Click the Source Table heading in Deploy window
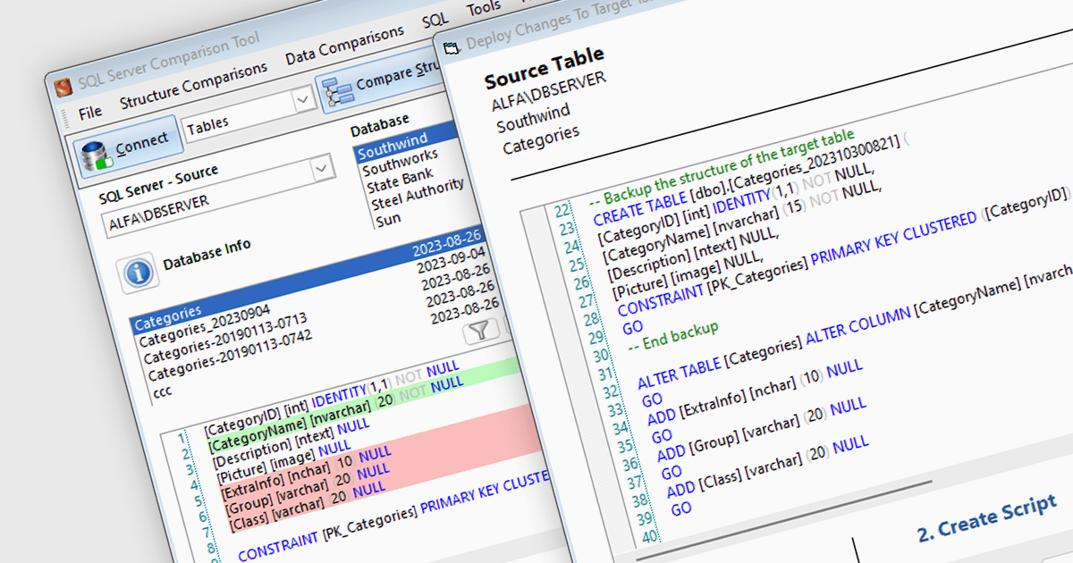This screenshot has width=1073, height=563. (544, 68)
